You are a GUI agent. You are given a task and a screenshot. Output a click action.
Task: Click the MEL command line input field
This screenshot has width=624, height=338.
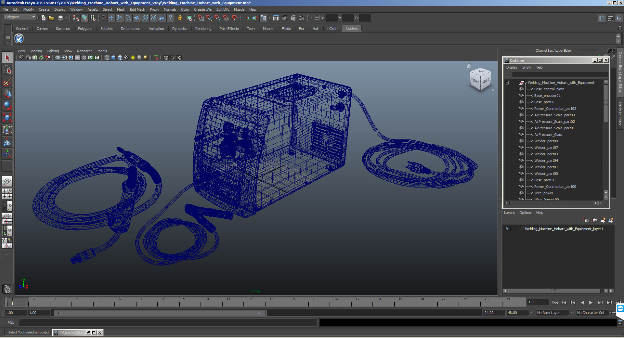[168, 322]
